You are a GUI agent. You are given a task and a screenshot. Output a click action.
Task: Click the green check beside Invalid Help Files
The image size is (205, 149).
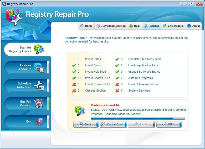[74, 72]
